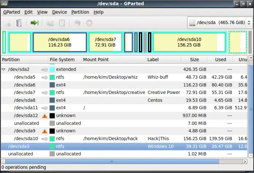Open the Help menu

click(x=99, y=12)
